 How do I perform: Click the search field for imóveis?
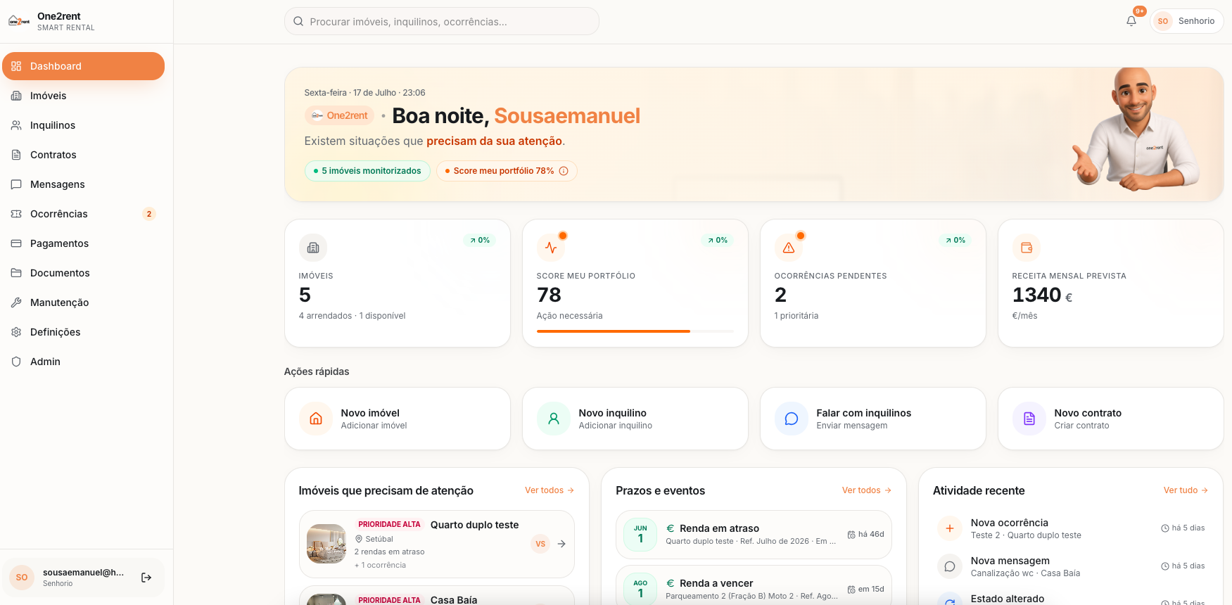442,21
